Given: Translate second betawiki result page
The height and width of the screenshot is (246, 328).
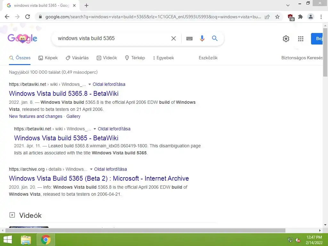Looking at the screenshot, I should coord(114,129).
